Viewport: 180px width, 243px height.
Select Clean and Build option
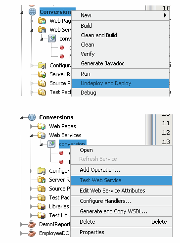99,35
